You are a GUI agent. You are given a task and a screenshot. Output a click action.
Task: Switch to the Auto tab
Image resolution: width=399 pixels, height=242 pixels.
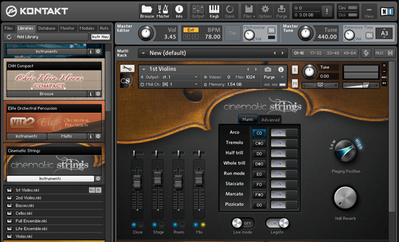click(x=104, y=28)
